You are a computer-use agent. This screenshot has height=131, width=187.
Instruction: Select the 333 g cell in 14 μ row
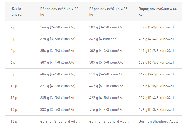(x=58, y=110)
